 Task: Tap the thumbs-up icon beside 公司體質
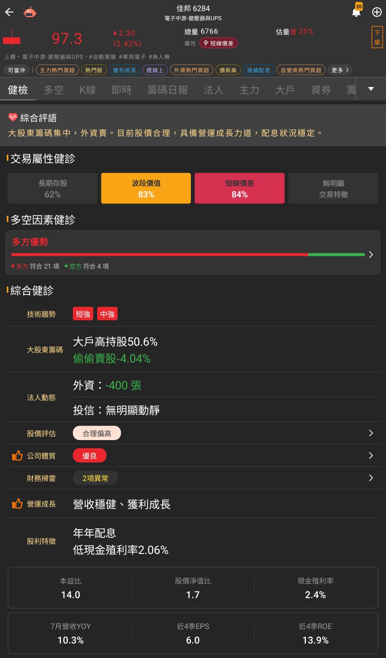(x=17, y=456)
